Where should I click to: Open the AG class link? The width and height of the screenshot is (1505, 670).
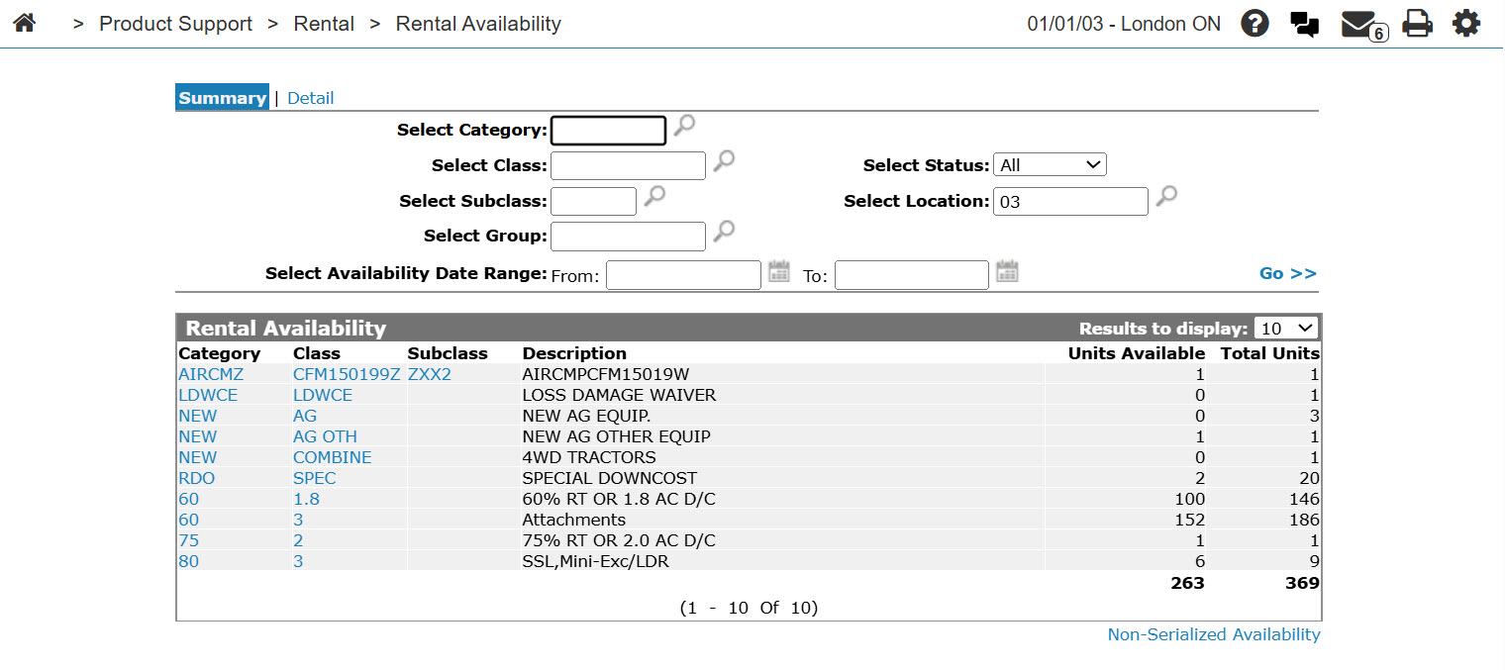pos(305,416)
